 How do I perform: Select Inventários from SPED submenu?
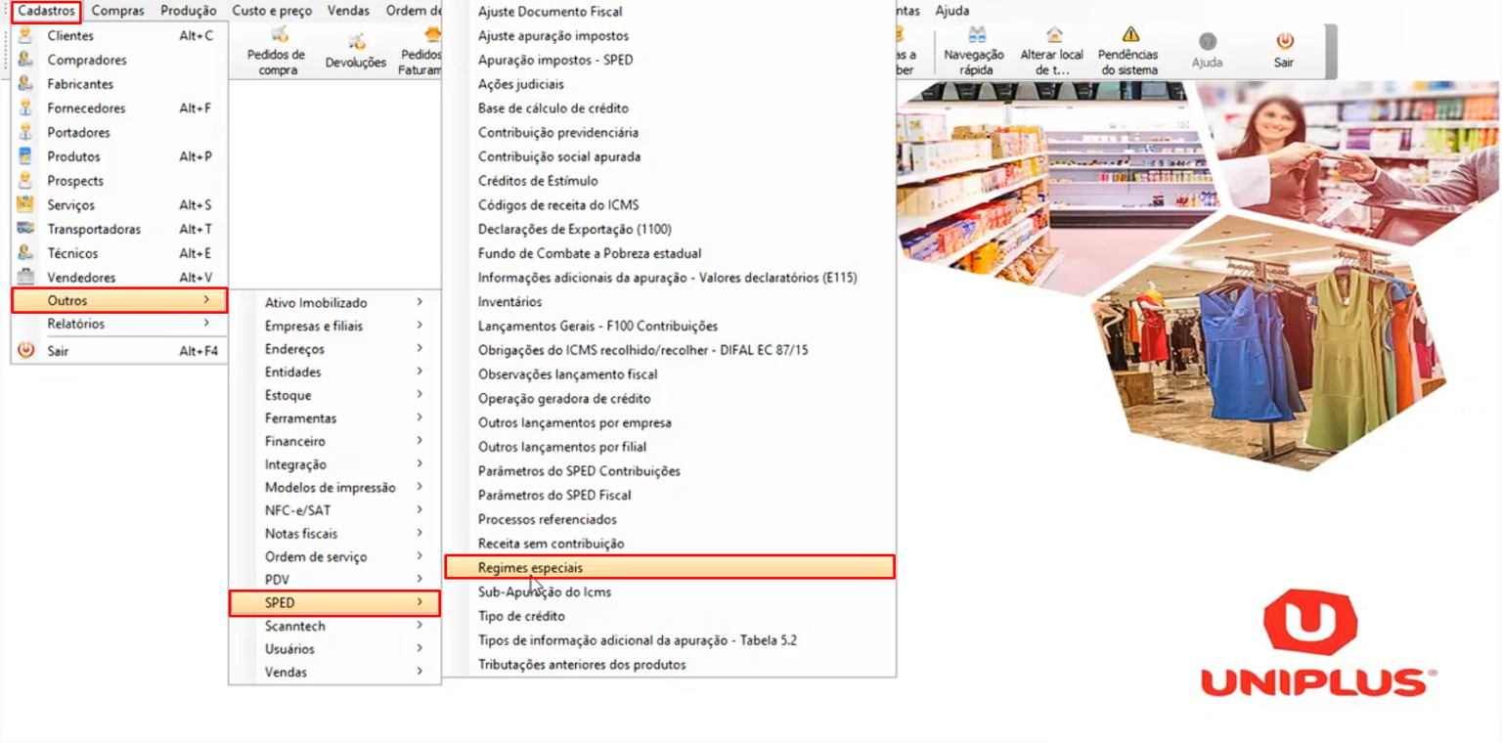click(509, 301)
